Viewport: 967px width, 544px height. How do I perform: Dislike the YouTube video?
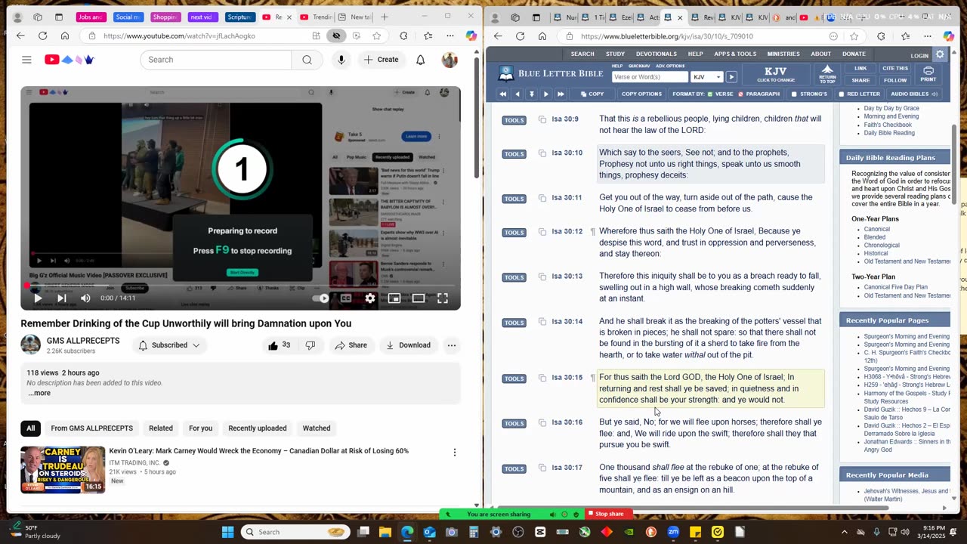pyautogui.click(x=310, y=345)
